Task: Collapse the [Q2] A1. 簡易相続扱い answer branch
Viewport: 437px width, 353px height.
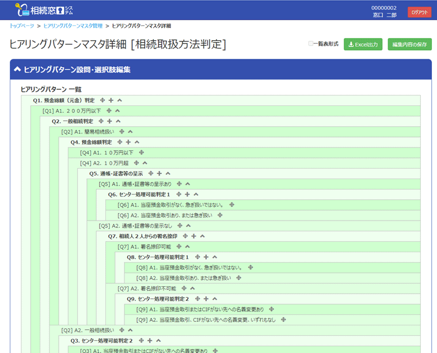Action: (x=130, y=131)
